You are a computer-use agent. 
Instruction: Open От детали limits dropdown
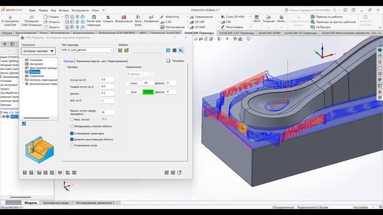tap(139, 74)
